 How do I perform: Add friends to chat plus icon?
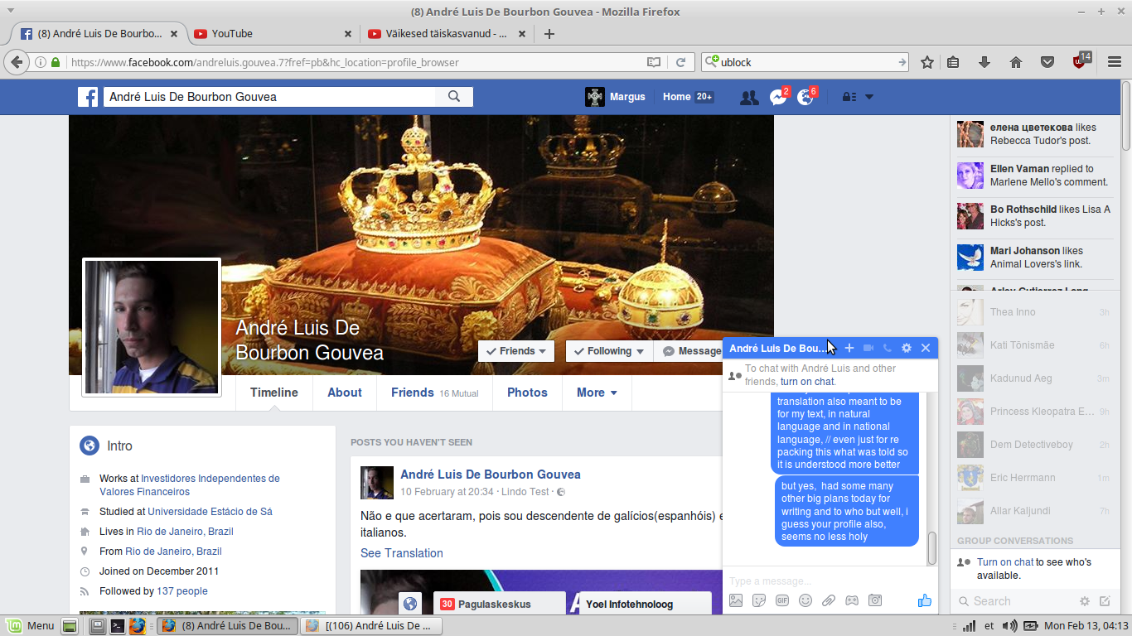(x=849, y=349)
